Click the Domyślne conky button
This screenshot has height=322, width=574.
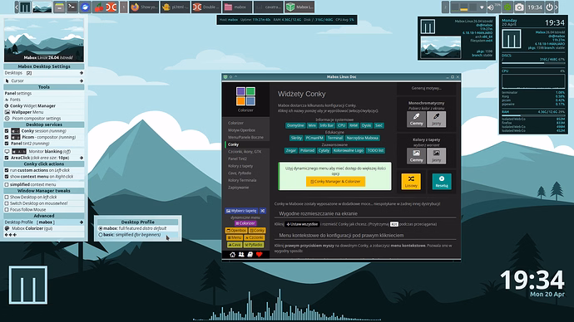[x=295, y=125]
